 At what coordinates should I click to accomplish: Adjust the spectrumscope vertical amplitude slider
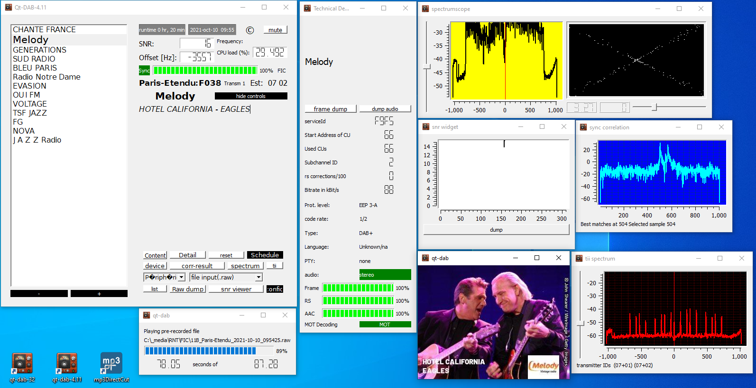tap(427, 67)
